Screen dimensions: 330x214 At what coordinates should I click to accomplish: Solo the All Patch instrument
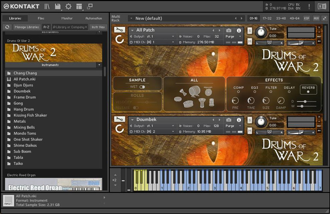[250, 30]
